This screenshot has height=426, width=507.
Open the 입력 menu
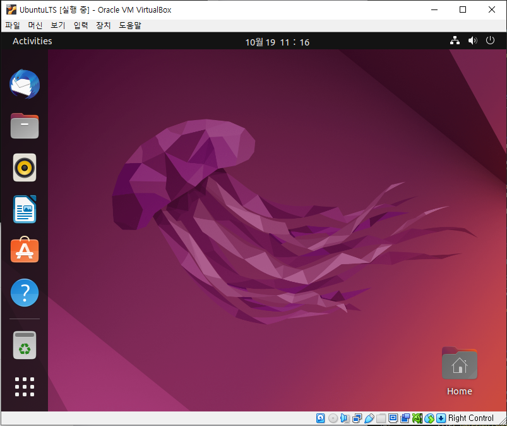pyautogui.click(x=81, y=25)
